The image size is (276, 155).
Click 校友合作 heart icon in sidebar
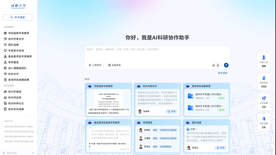(5, 74)
